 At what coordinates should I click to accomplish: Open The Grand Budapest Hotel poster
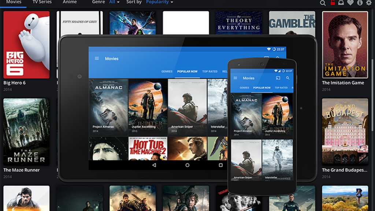pyautogui.click(x=345, y=132)
